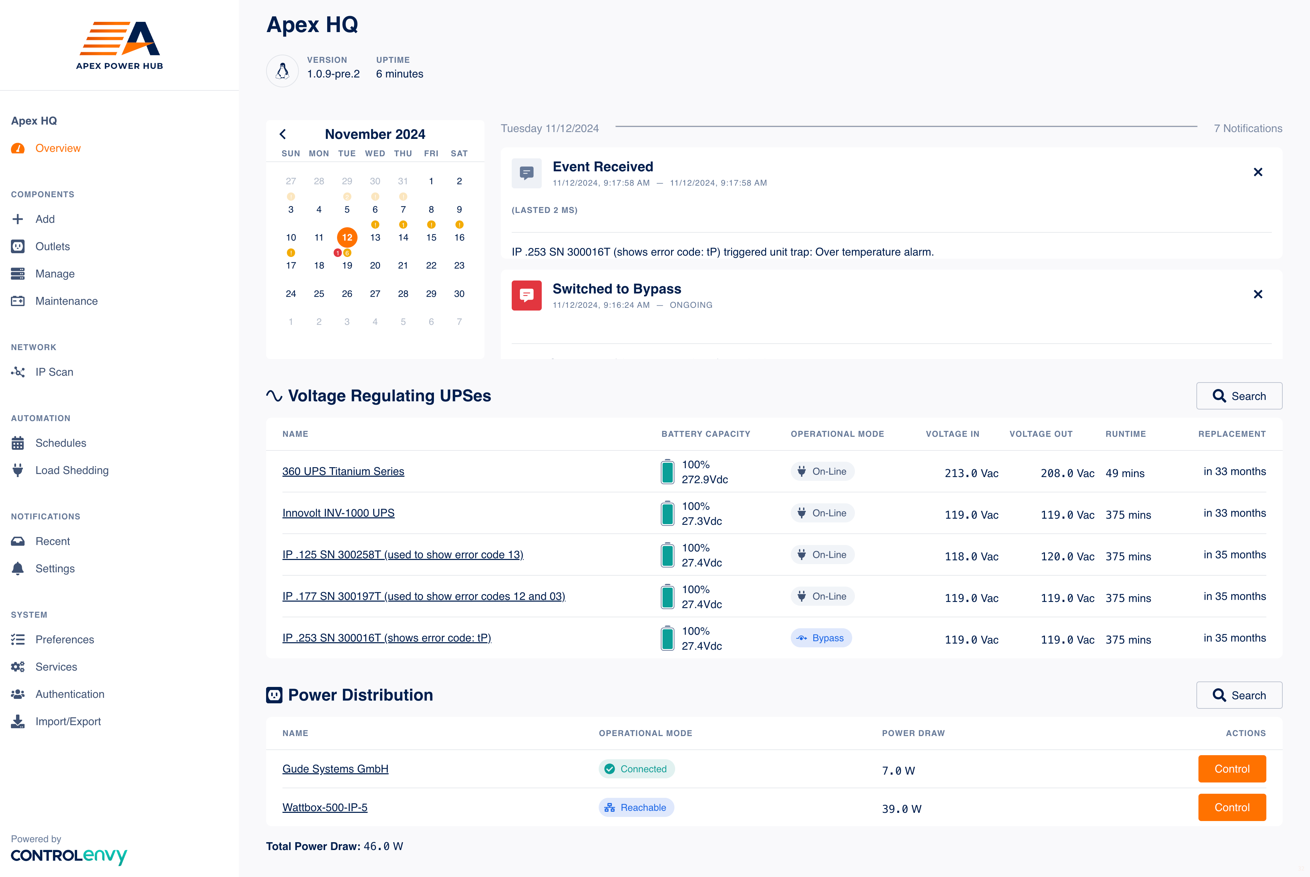Open the Authentication menu item

[69, 694]
